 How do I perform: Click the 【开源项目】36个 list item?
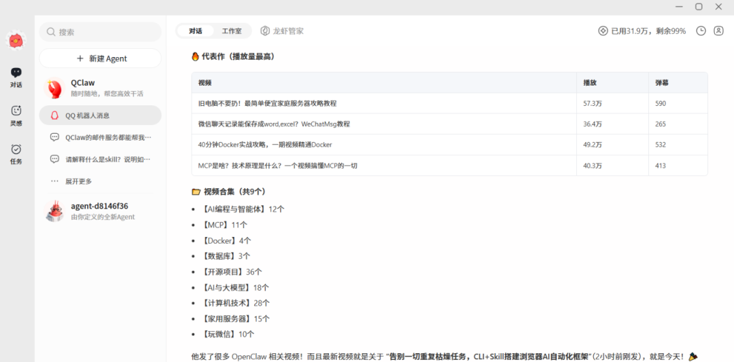pyautogui.click(x=232, y=272)
